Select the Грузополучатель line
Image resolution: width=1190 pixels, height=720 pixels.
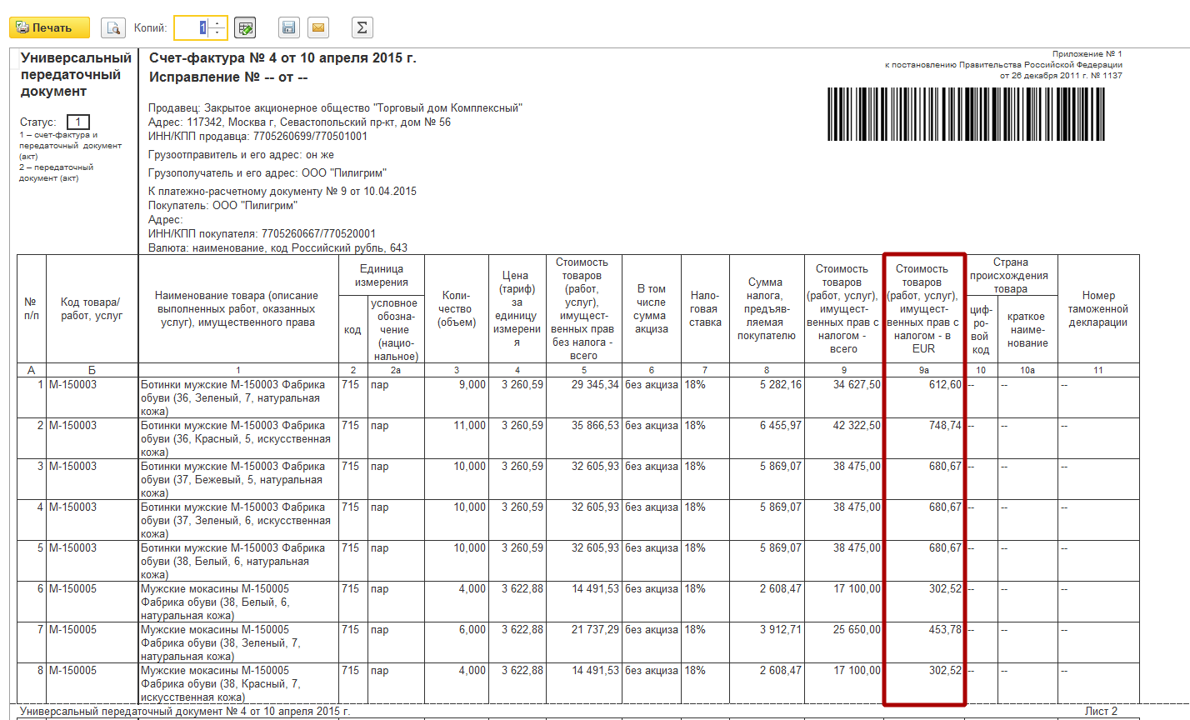click(267, 173)
